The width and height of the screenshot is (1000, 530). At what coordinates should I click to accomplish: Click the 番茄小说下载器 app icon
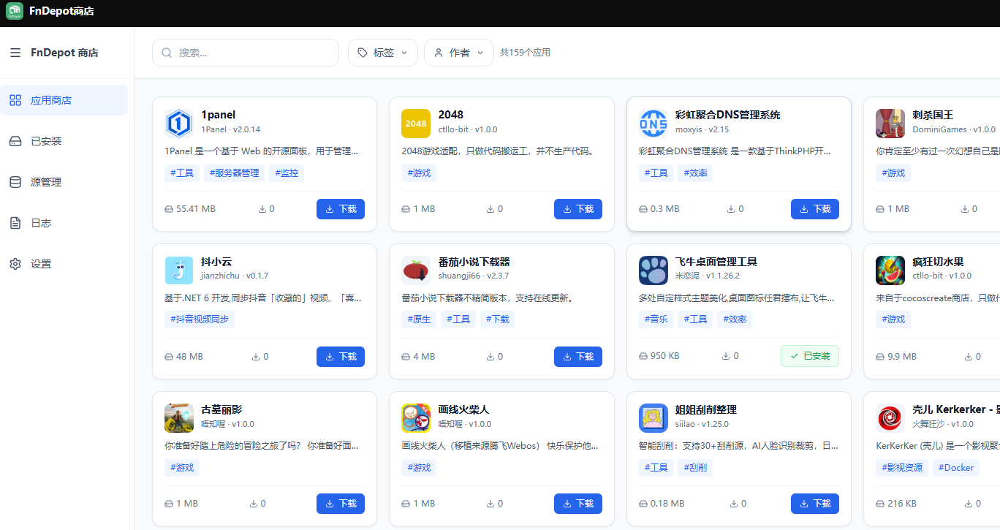(x=416, y=270)
